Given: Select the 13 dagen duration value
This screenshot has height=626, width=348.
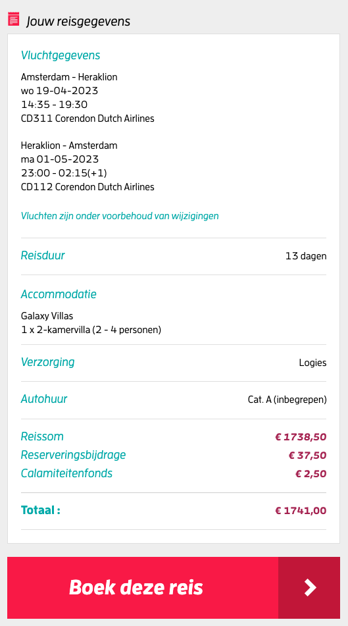Looking at the screenshot, I should (x=306, y=256).
